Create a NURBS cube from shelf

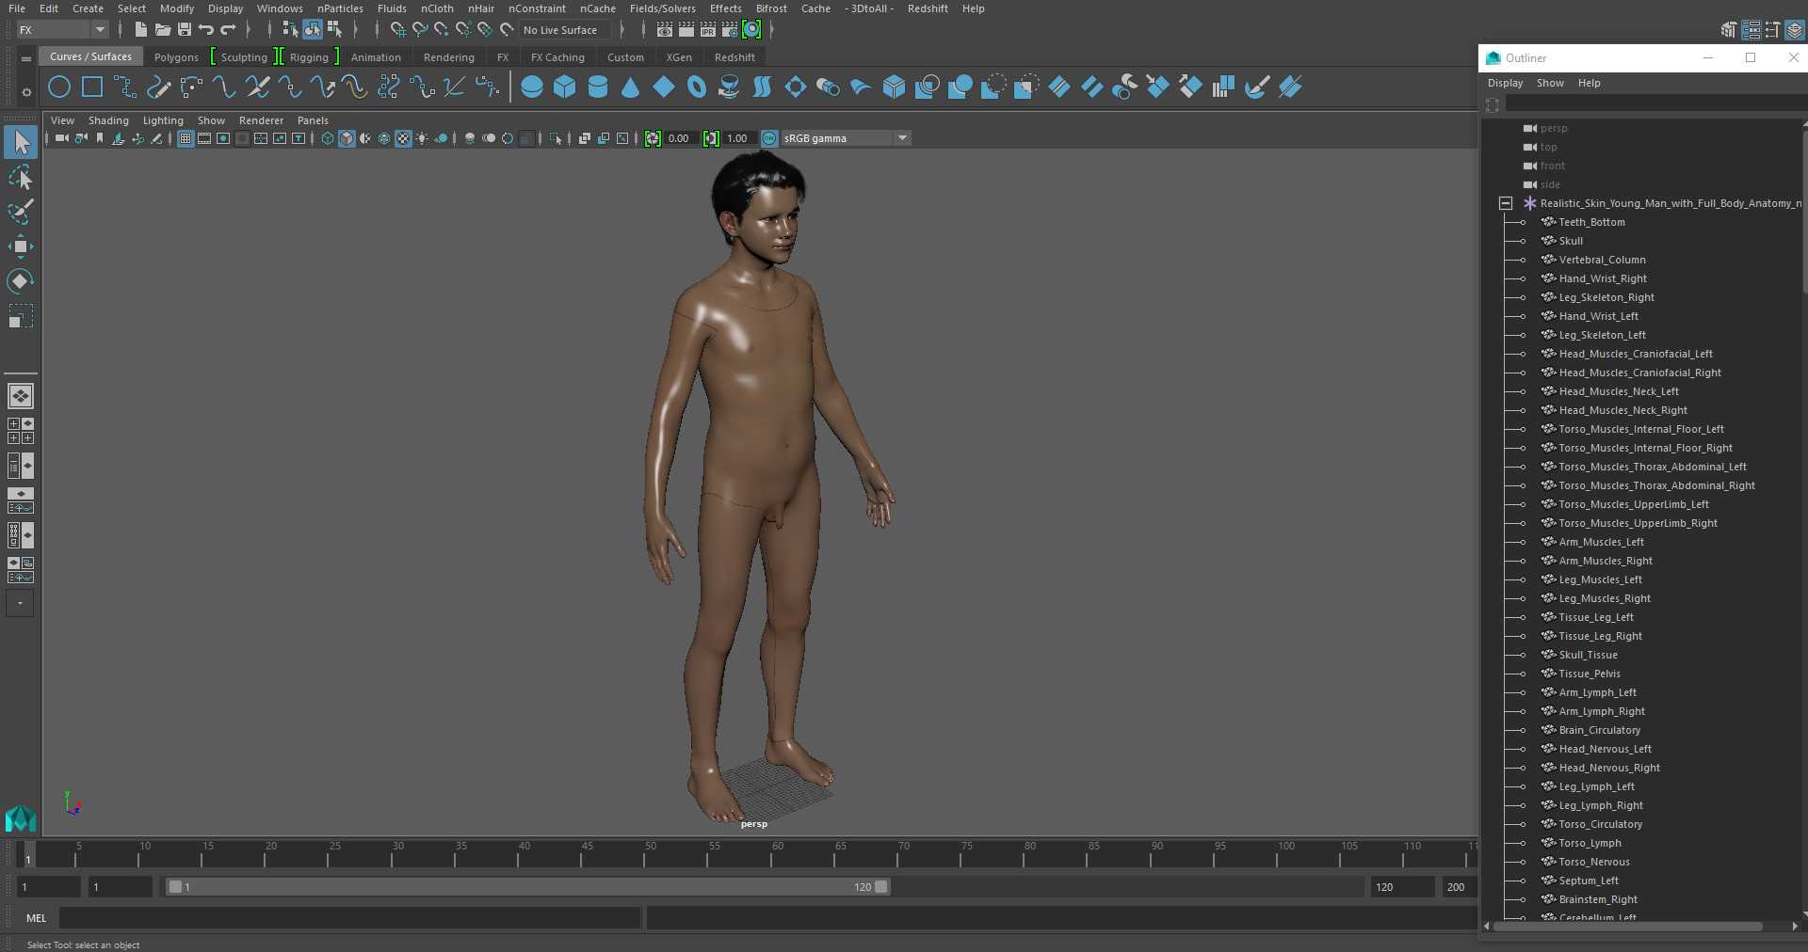(565, 87)
